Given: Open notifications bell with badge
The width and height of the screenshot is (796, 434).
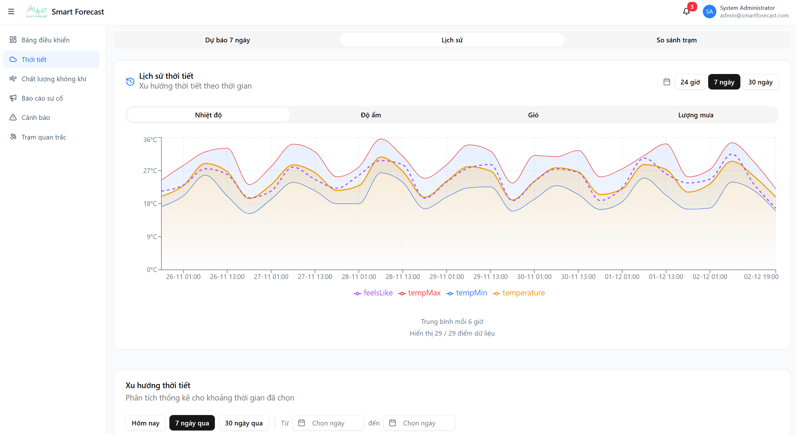Looking at the screenshot, I should tap(686, 12).
